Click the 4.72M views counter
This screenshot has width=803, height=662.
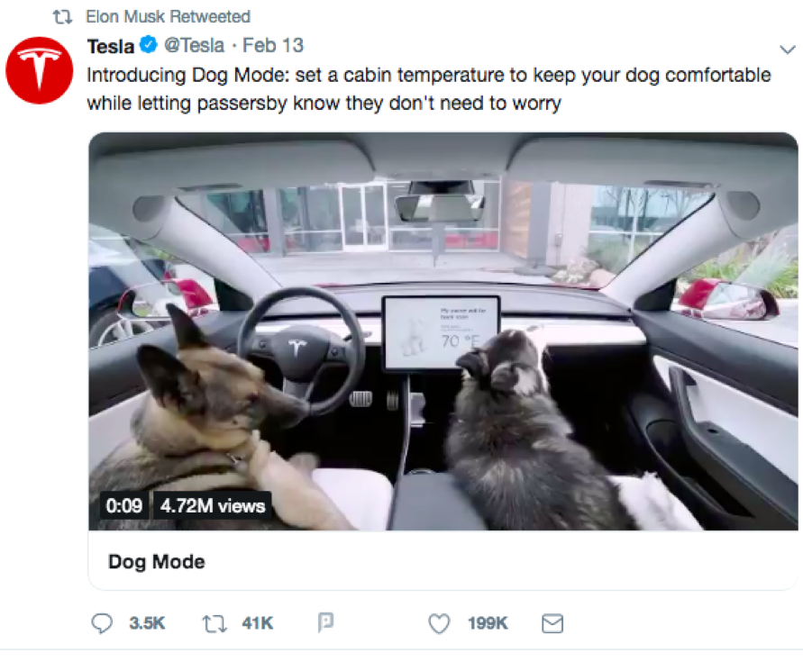tap(213, 506)
